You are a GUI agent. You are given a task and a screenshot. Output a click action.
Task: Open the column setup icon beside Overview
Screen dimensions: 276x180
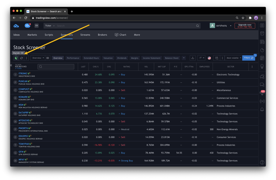coord(48,58)
